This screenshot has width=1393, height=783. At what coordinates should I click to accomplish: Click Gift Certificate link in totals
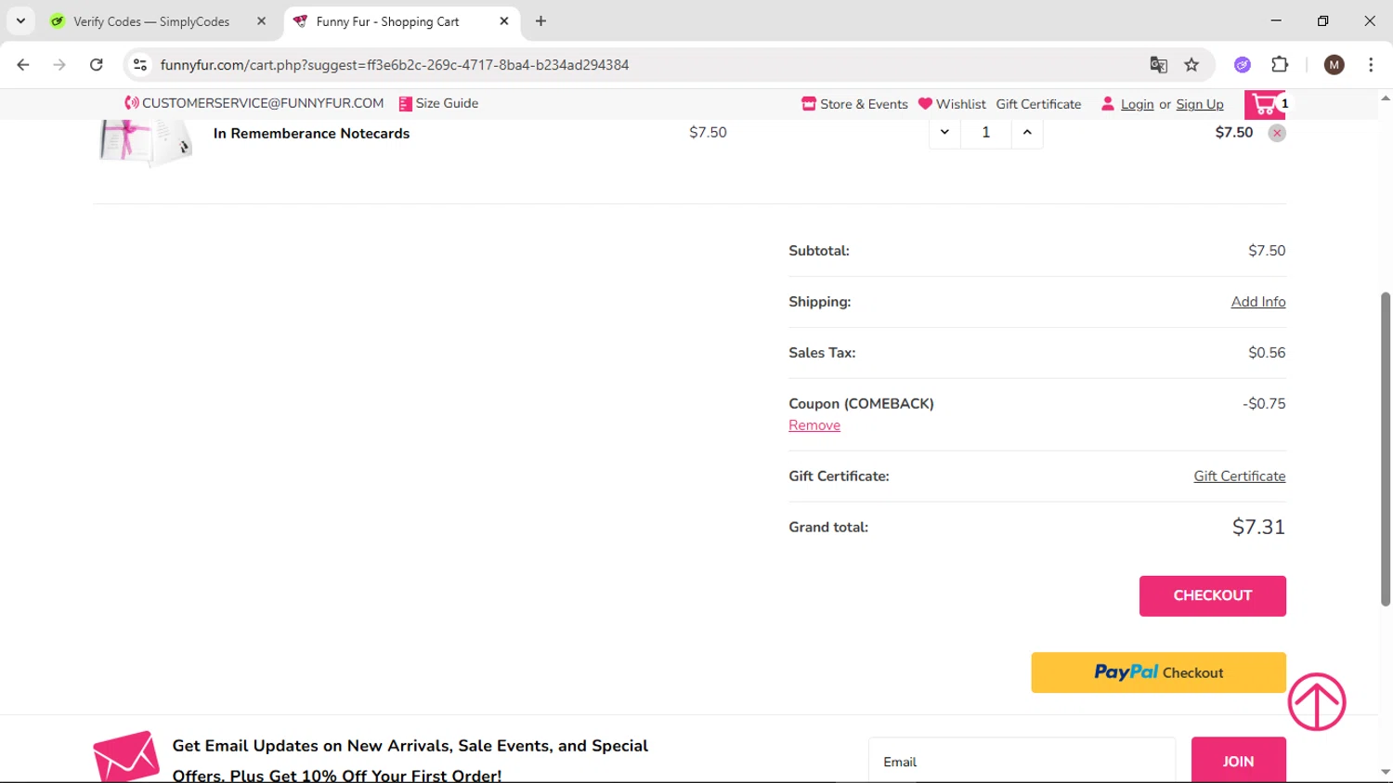click(x=1240, y=476)
